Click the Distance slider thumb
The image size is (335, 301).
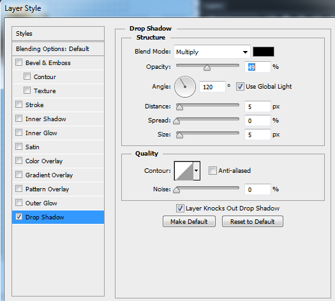[179, 106]
